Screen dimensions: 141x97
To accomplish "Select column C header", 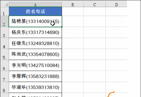I will [x=95, y=4].
